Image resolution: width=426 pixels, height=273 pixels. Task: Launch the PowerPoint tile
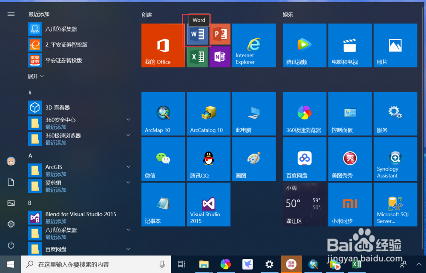(220, 34)
